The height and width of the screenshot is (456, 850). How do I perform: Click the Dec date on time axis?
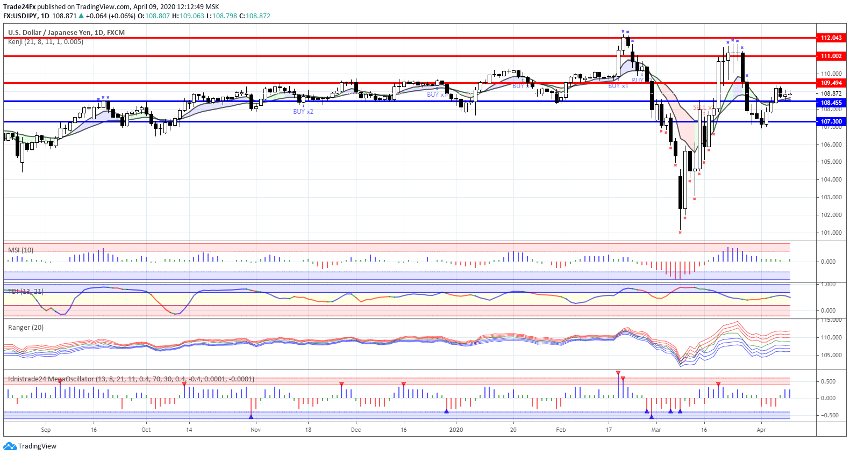(x=355, y=430)
